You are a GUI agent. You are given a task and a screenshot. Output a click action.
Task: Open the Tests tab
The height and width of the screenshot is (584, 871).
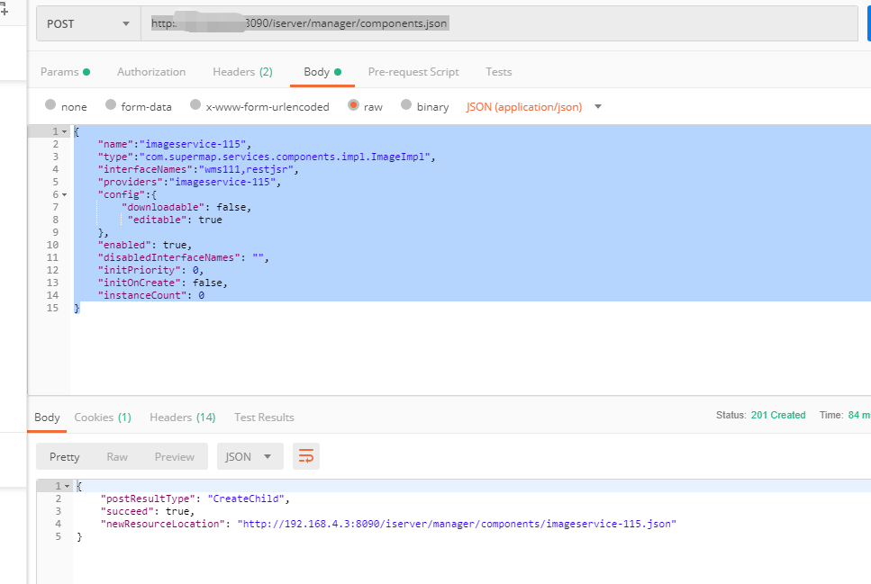point(498,72)
